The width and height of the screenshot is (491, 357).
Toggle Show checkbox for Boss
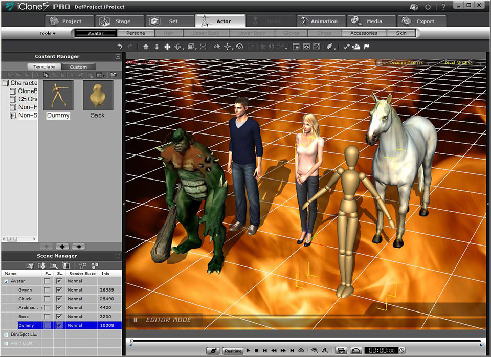tap(59, 316)
